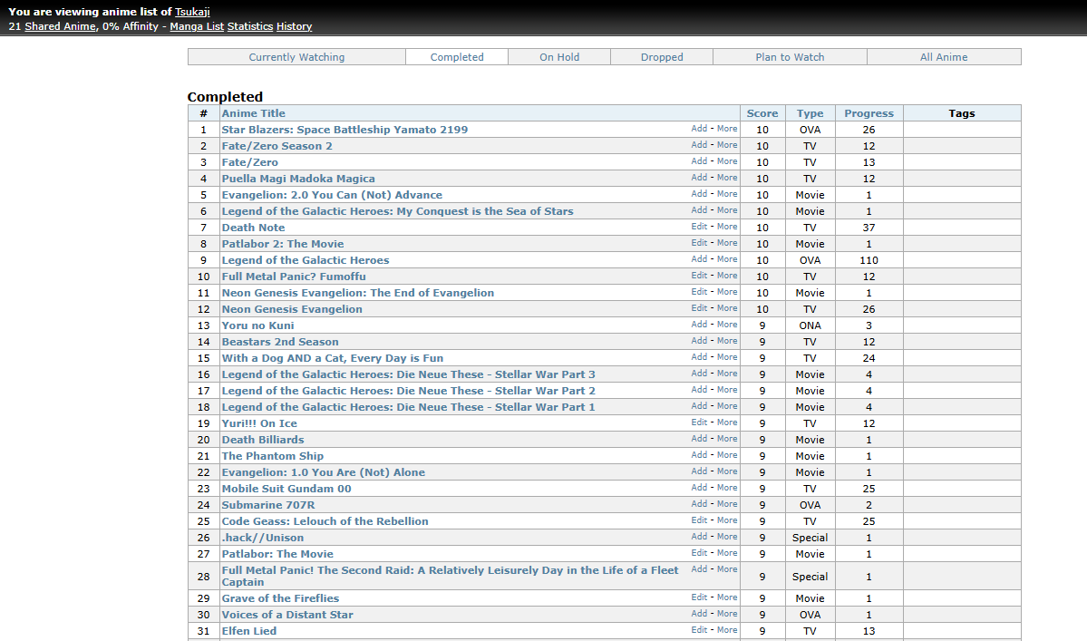Sort by the Progress column header
This screenshot has width=1087, height=641.
tap(869, 113)
